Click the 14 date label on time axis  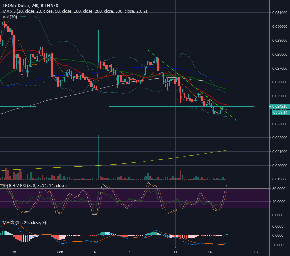click(210, 252)
